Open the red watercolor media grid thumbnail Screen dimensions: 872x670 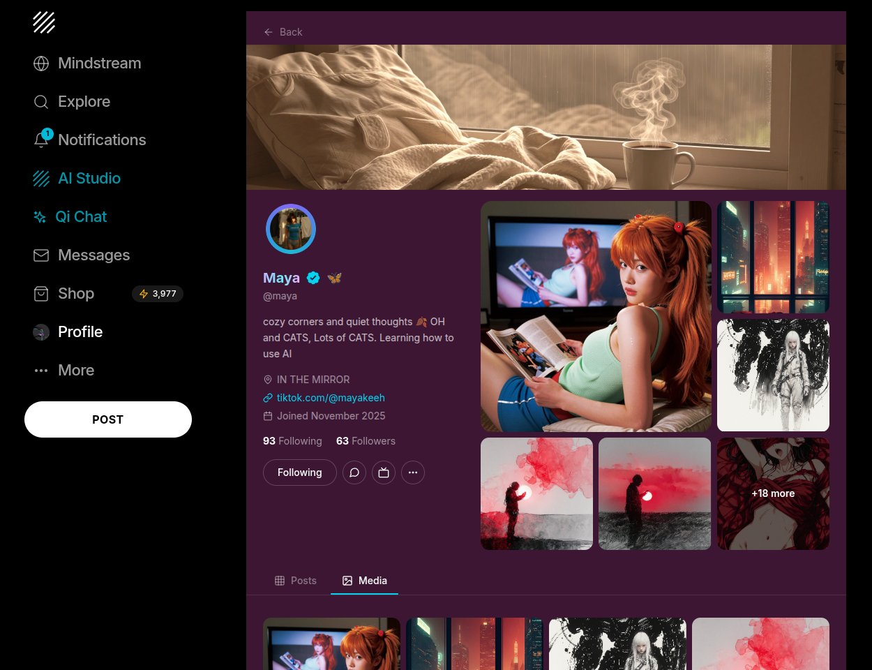[x=760, y=643]
